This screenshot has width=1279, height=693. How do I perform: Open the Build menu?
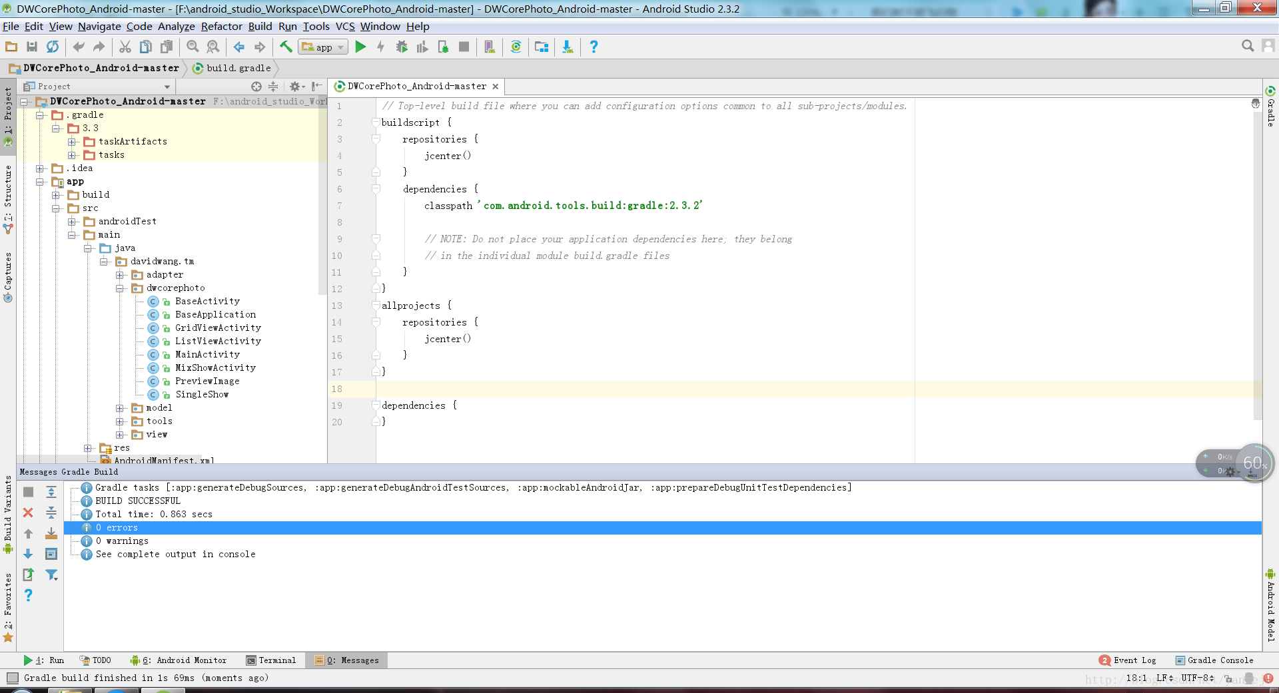pos(260,27)
